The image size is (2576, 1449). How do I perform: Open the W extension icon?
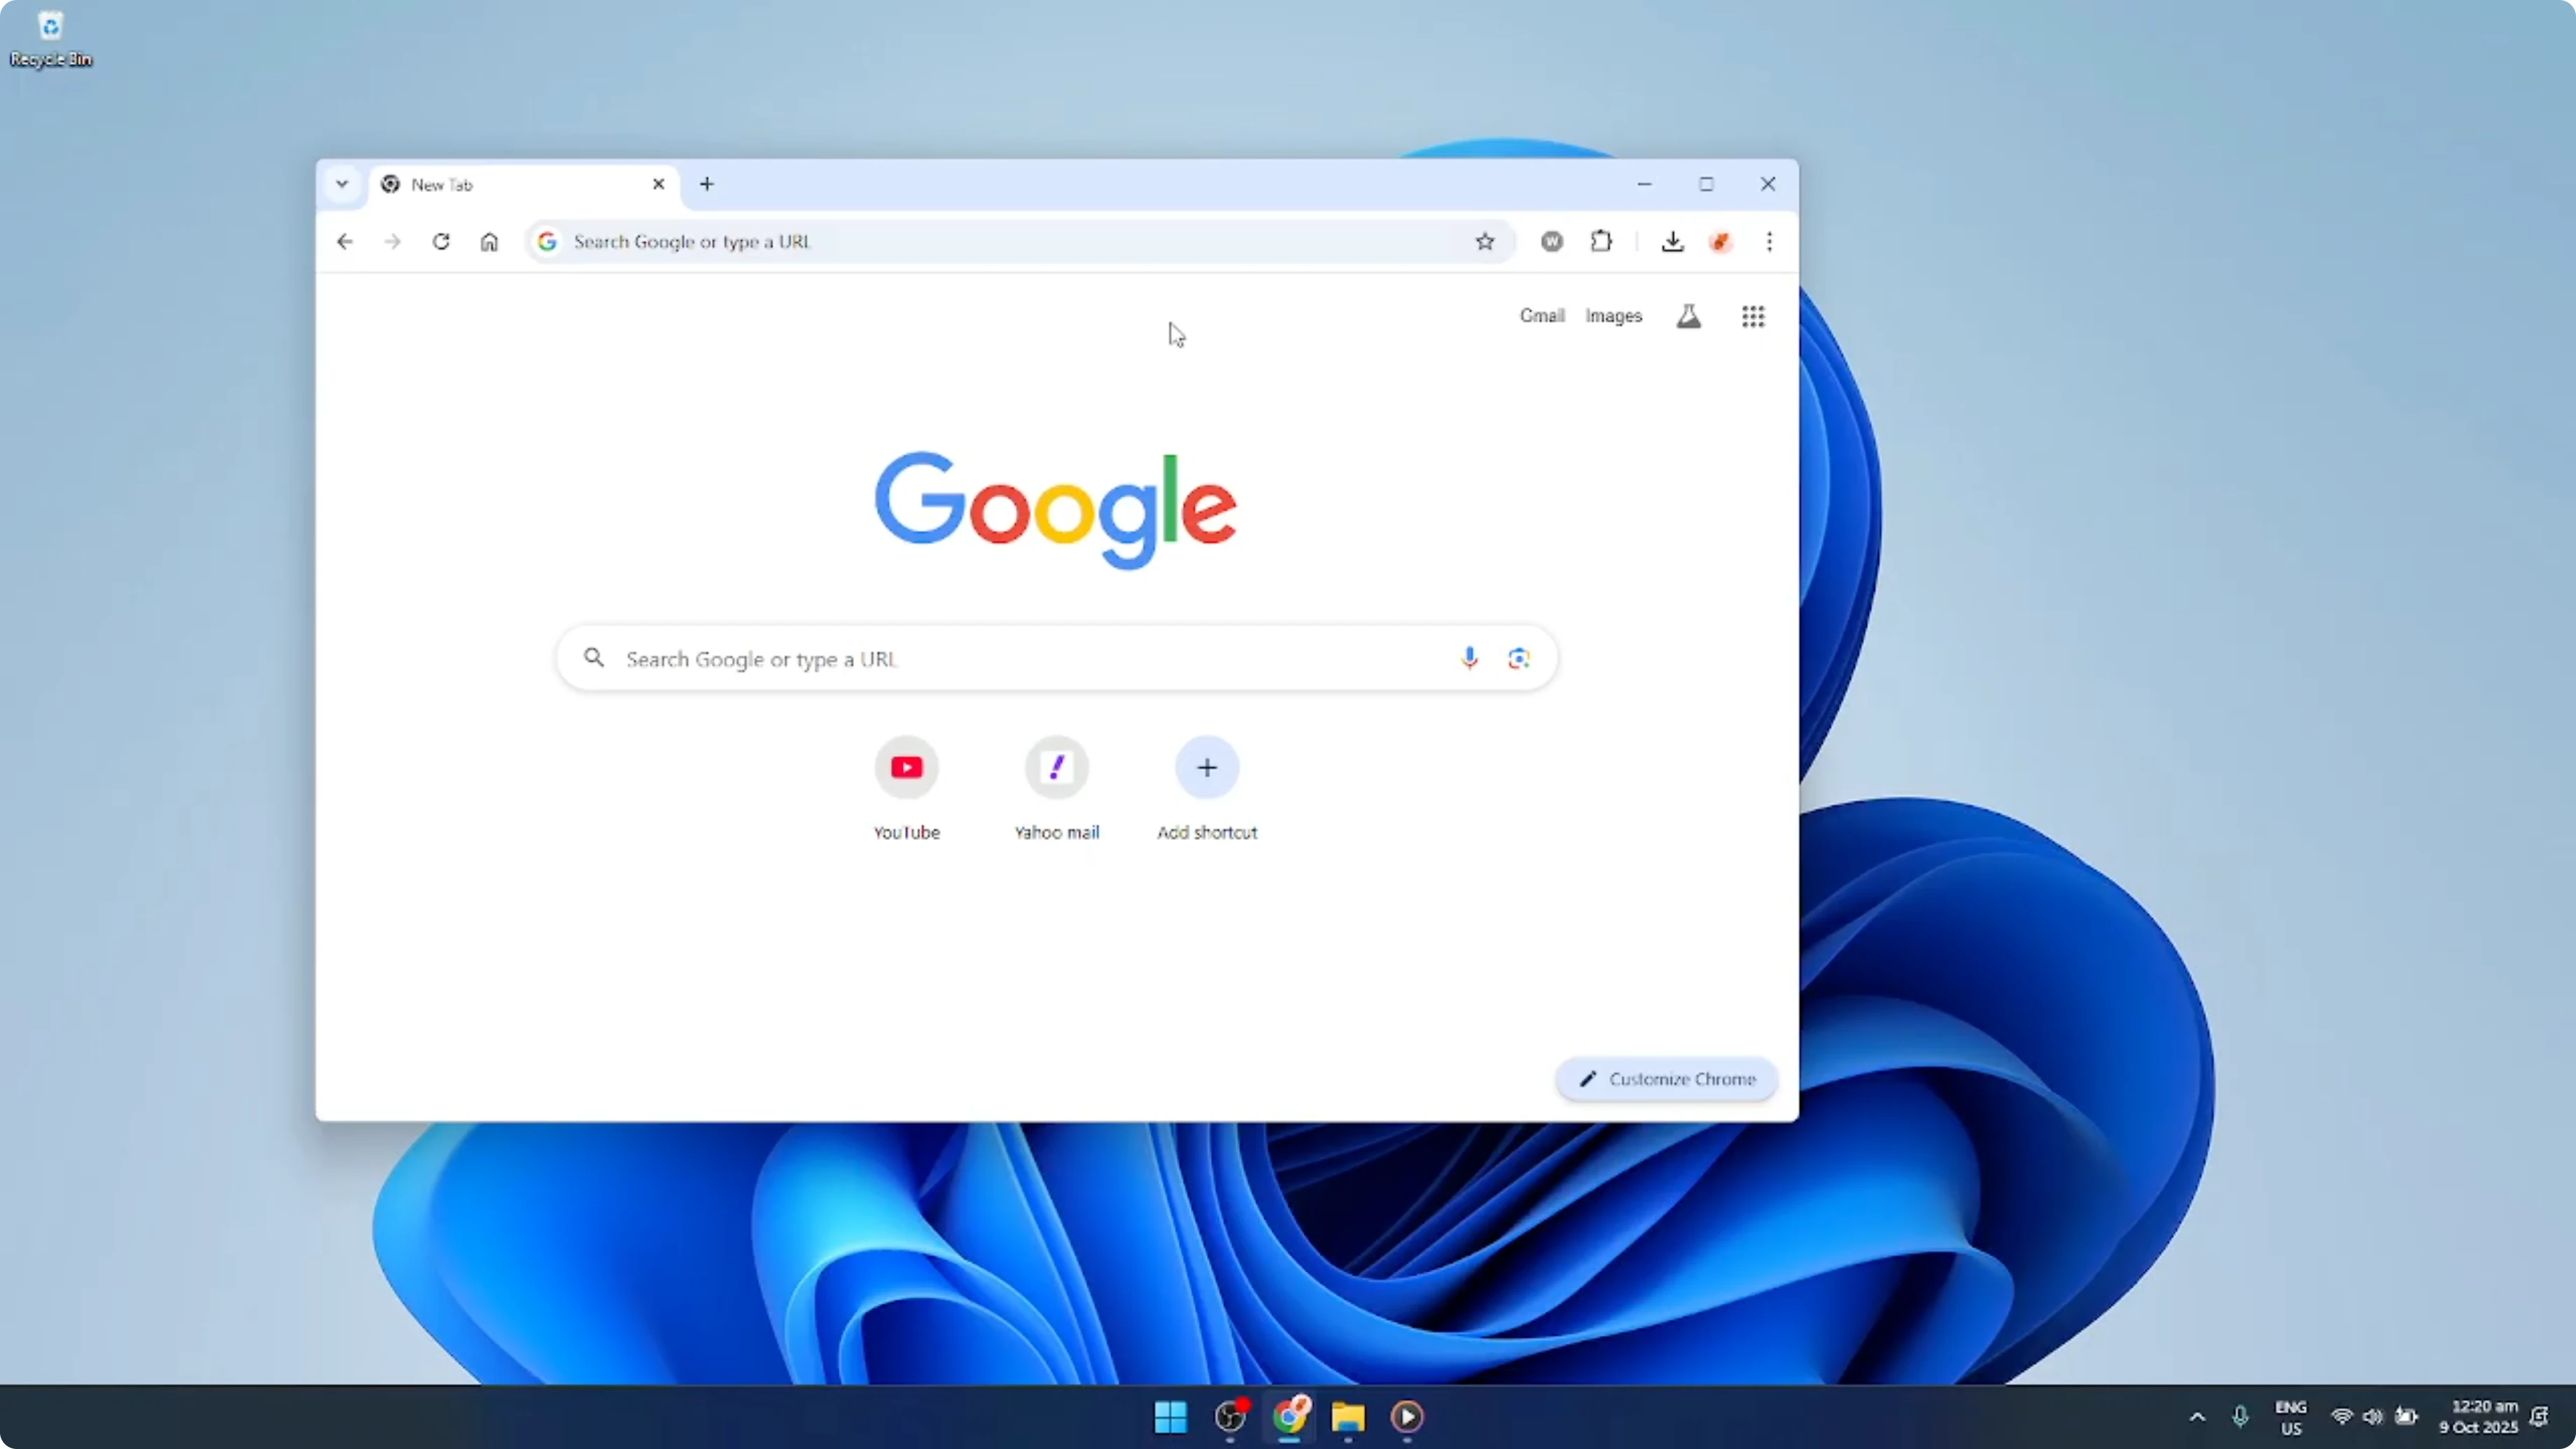coord(1551,241)
